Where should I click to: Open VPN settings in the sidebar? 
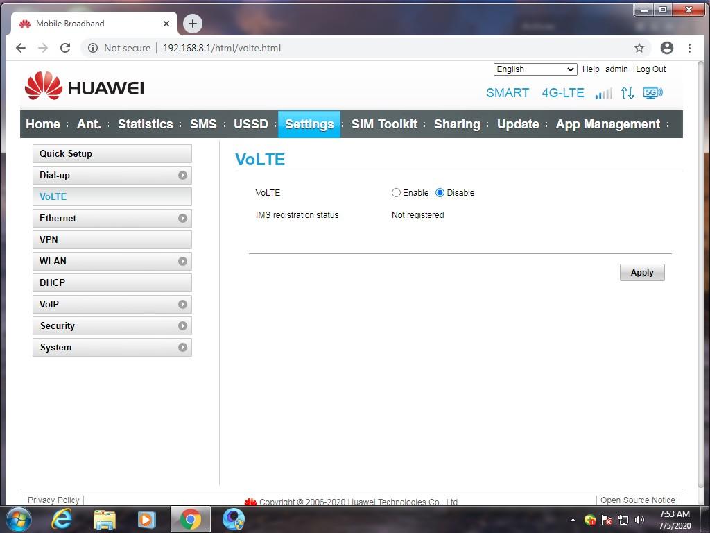[112, 239]
